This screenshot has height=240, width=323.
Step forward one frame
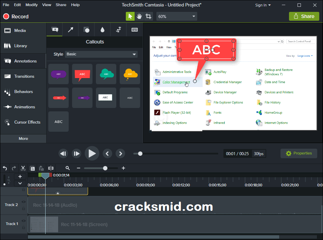(x=76, y=154)
